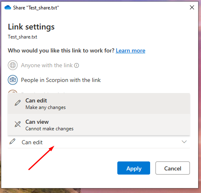
Task: Click the Test_share.txt filename under Link settings
Action: 23,37
